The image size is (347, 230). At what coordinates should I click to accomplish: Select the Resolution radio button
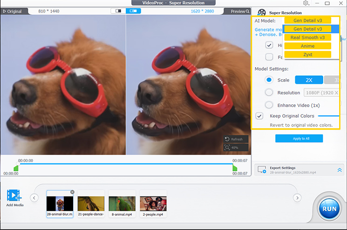[x=269, y=93]
